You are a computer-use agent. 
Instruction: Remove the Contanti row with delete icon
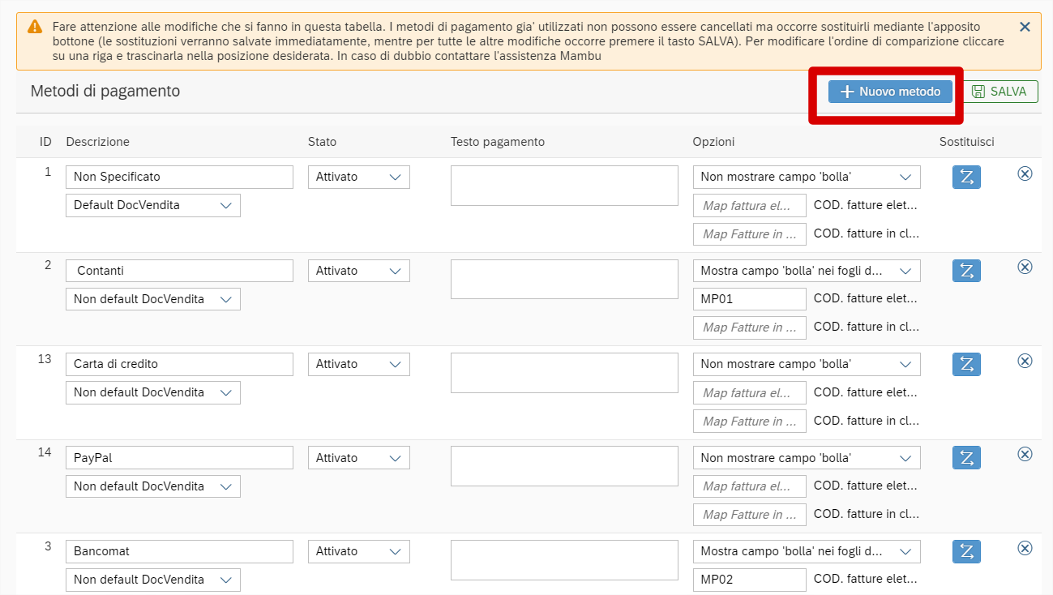point(1025,267)
